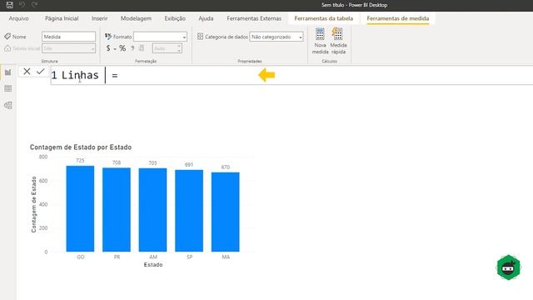Switch to Ferramentas da tabela tab
Image resolution: width=533 pixels, height=300 pixels.
[324, 18]
